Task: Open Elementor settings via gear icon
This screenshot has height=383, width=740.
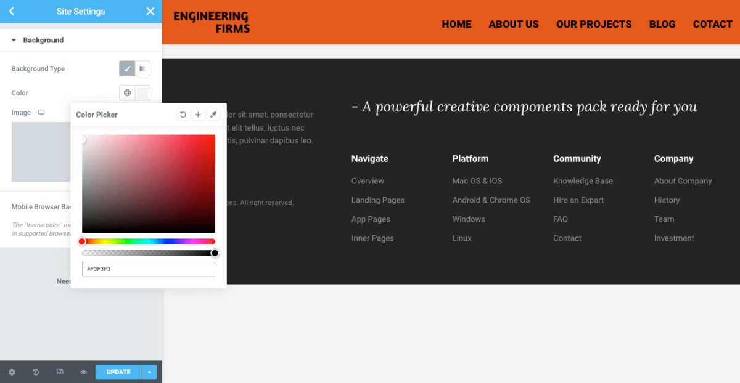Action: tap(11, 372)
